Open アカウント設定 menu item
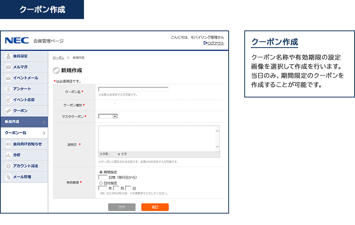Image resolution: width=355 pixels, height=225 pixels. [24, 166]
